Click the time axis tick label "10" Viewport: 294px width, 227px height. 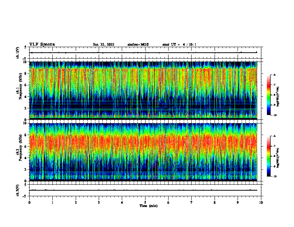[261, 203]
